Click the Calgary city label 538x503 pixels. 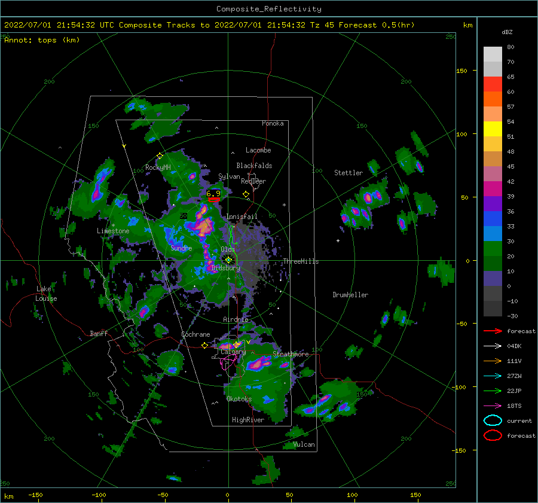click(x=233, y=352)
